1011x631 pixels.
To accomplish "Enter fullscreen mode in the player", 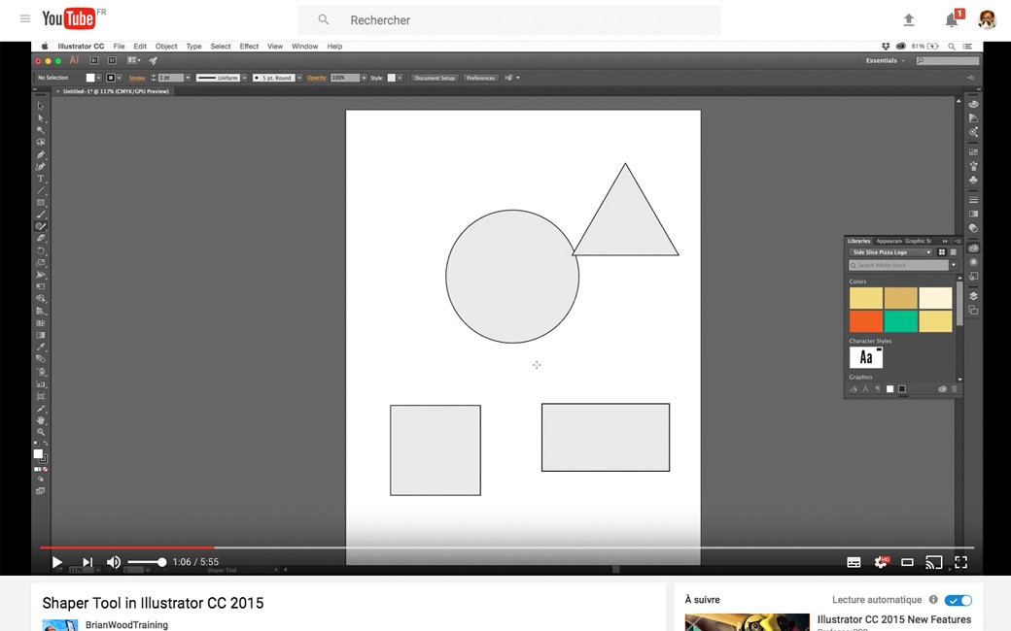I will [x=960, y=562].
